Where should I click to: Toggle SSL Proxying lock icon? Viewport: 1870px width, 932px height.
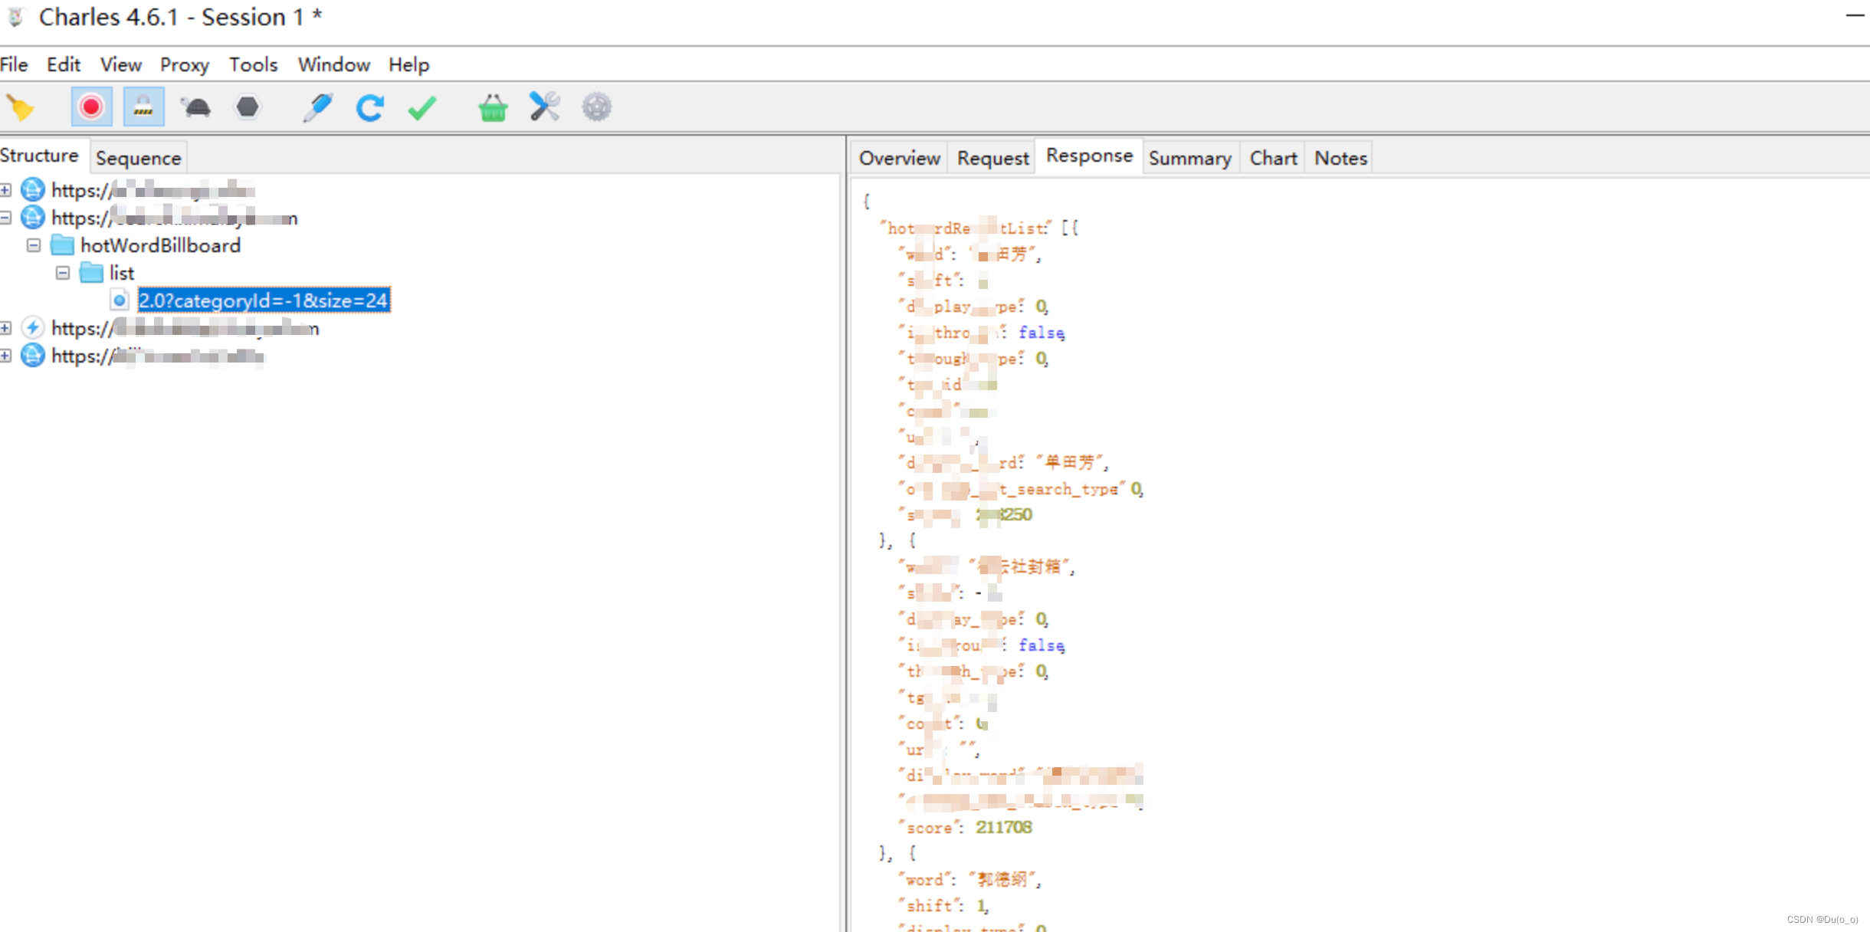tap(143, 107)
